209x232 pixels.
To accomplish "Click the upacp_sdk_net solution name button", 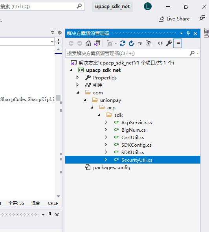I will coord(112,7).
